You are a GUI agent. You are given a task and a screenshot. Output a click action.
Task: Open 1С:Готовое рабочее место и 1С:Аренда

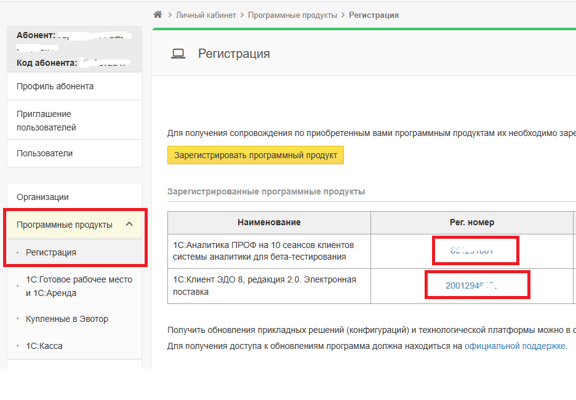(79, 286)
